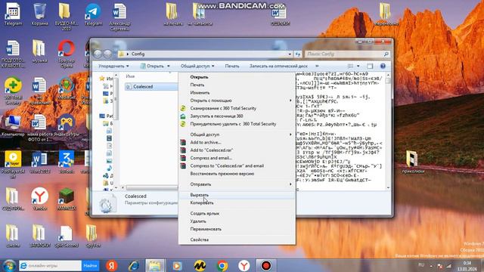Image resolution: width=484 pixels, height=272 pixels.
Task: Expand Общий доступ submenu in context menu
Action: click(x=237, y=134)
